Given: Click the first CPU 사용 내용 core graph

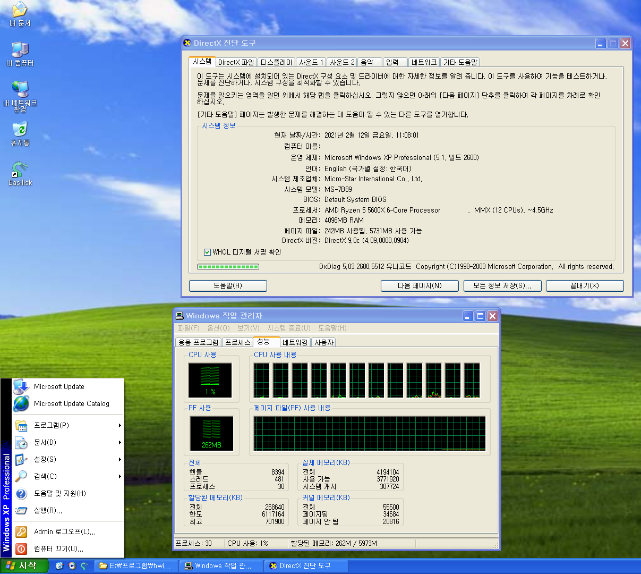Looking at the screenshot, I should tap(262, 380).
